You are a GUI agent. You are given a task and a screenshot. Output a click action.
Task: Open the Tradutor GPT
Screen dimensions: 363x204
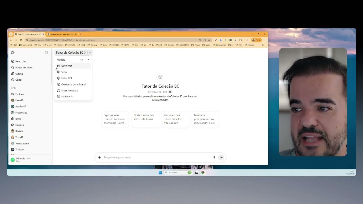pos(18,150)
